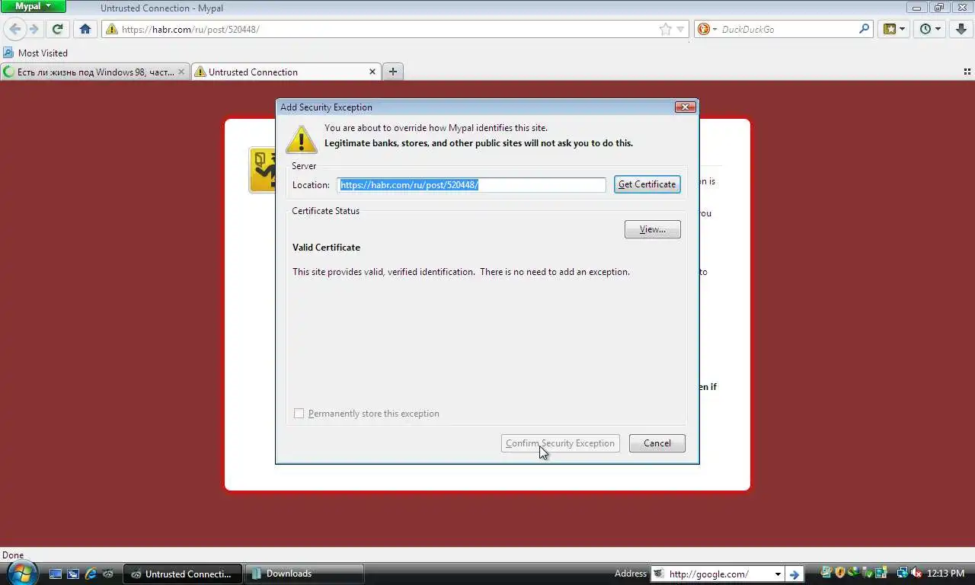The image size is (975, 585).
Task: Select Untrusted Connection taskbar button
Action: (183, 574)
